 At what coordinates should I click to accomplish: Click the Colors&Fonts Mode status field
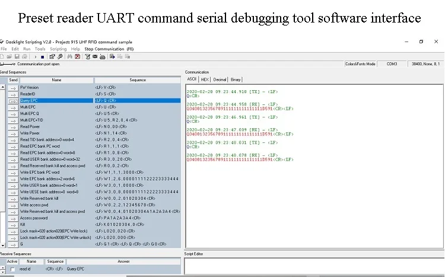360,64
